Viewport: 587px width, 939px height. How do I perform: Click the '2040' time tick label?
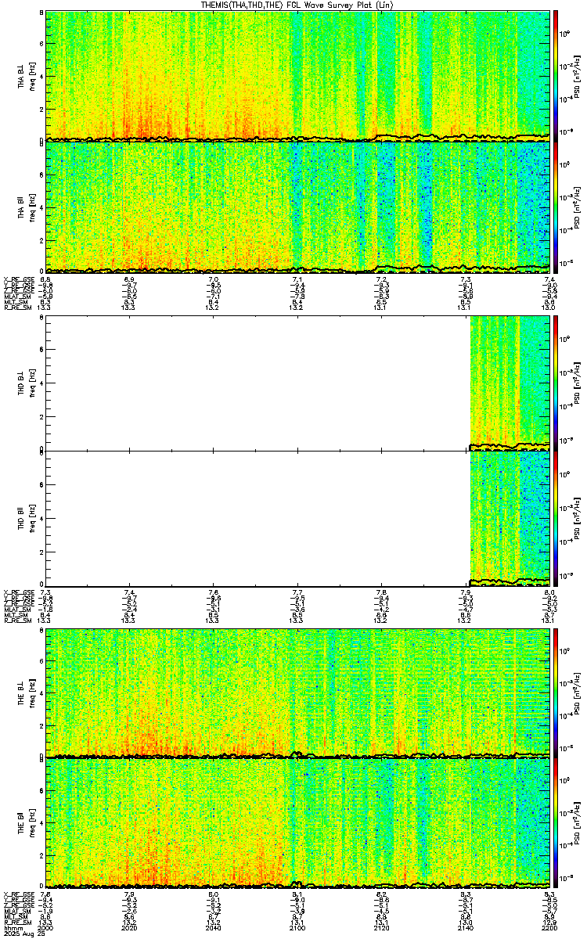point(213,929)
